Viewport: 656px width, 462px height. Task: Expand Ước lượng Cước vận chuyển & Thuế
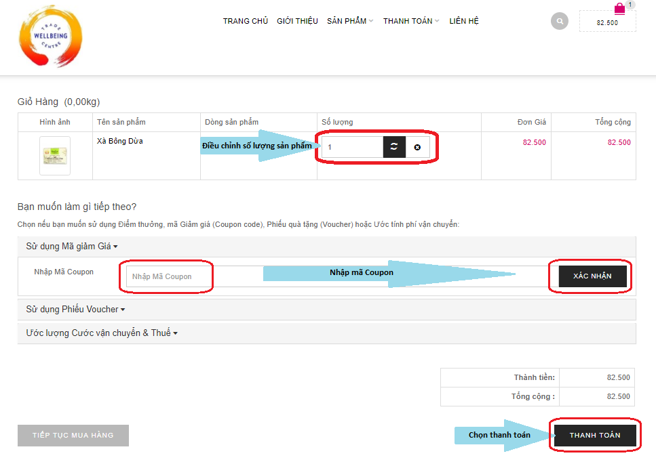[x=102, y=333]
